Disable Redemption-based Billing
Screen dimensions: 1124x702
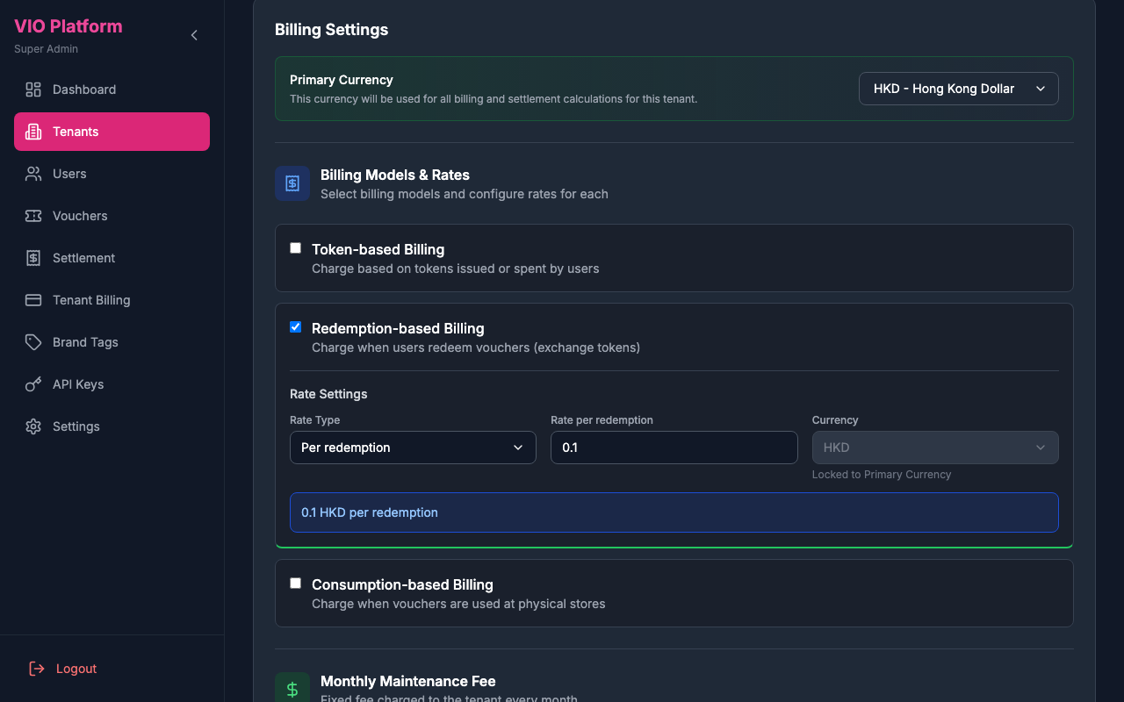pyautogui.click(x=295, y=326)
